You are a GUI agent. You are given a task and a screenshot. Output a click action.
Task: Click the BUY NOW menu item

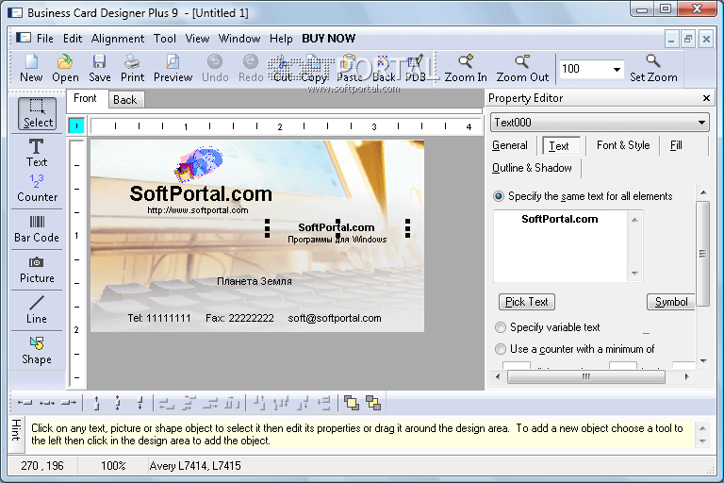[328, 39]
